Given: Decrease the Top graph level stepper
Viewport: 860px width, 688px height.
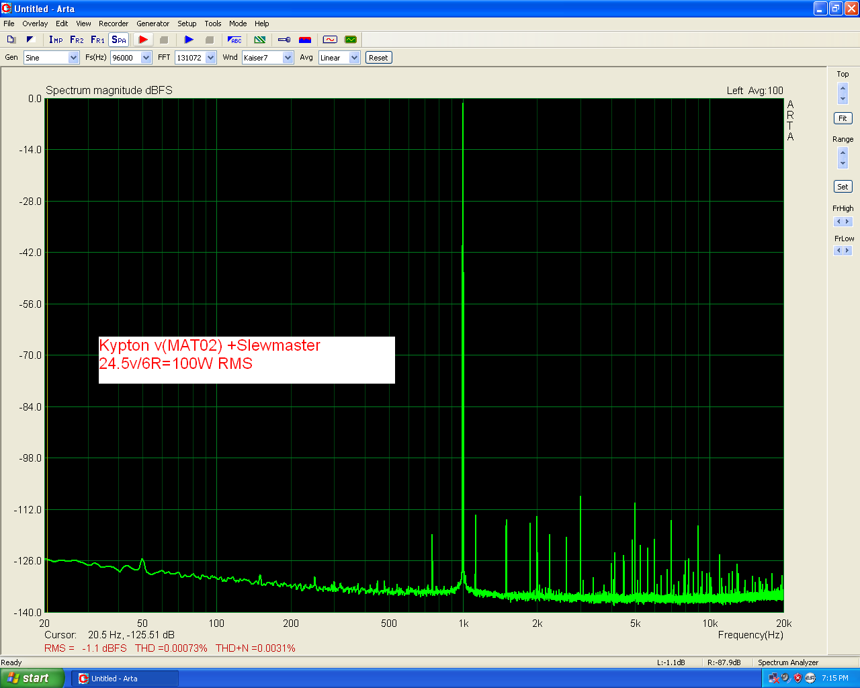Looking at the screenshot, I should (x=843, y=99).
